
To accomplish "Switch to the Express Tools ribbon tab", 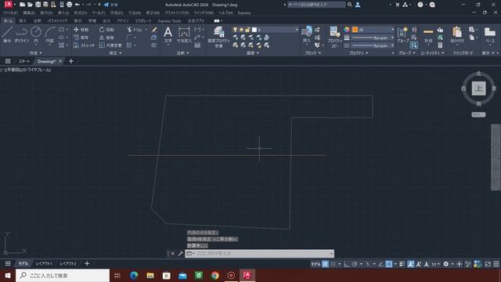I will pos(169,21).
